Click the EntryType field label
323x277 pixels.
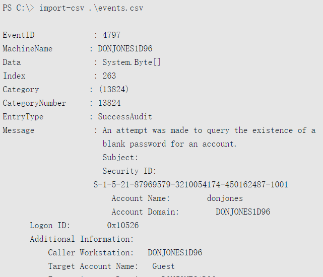(x=23, y=117)
